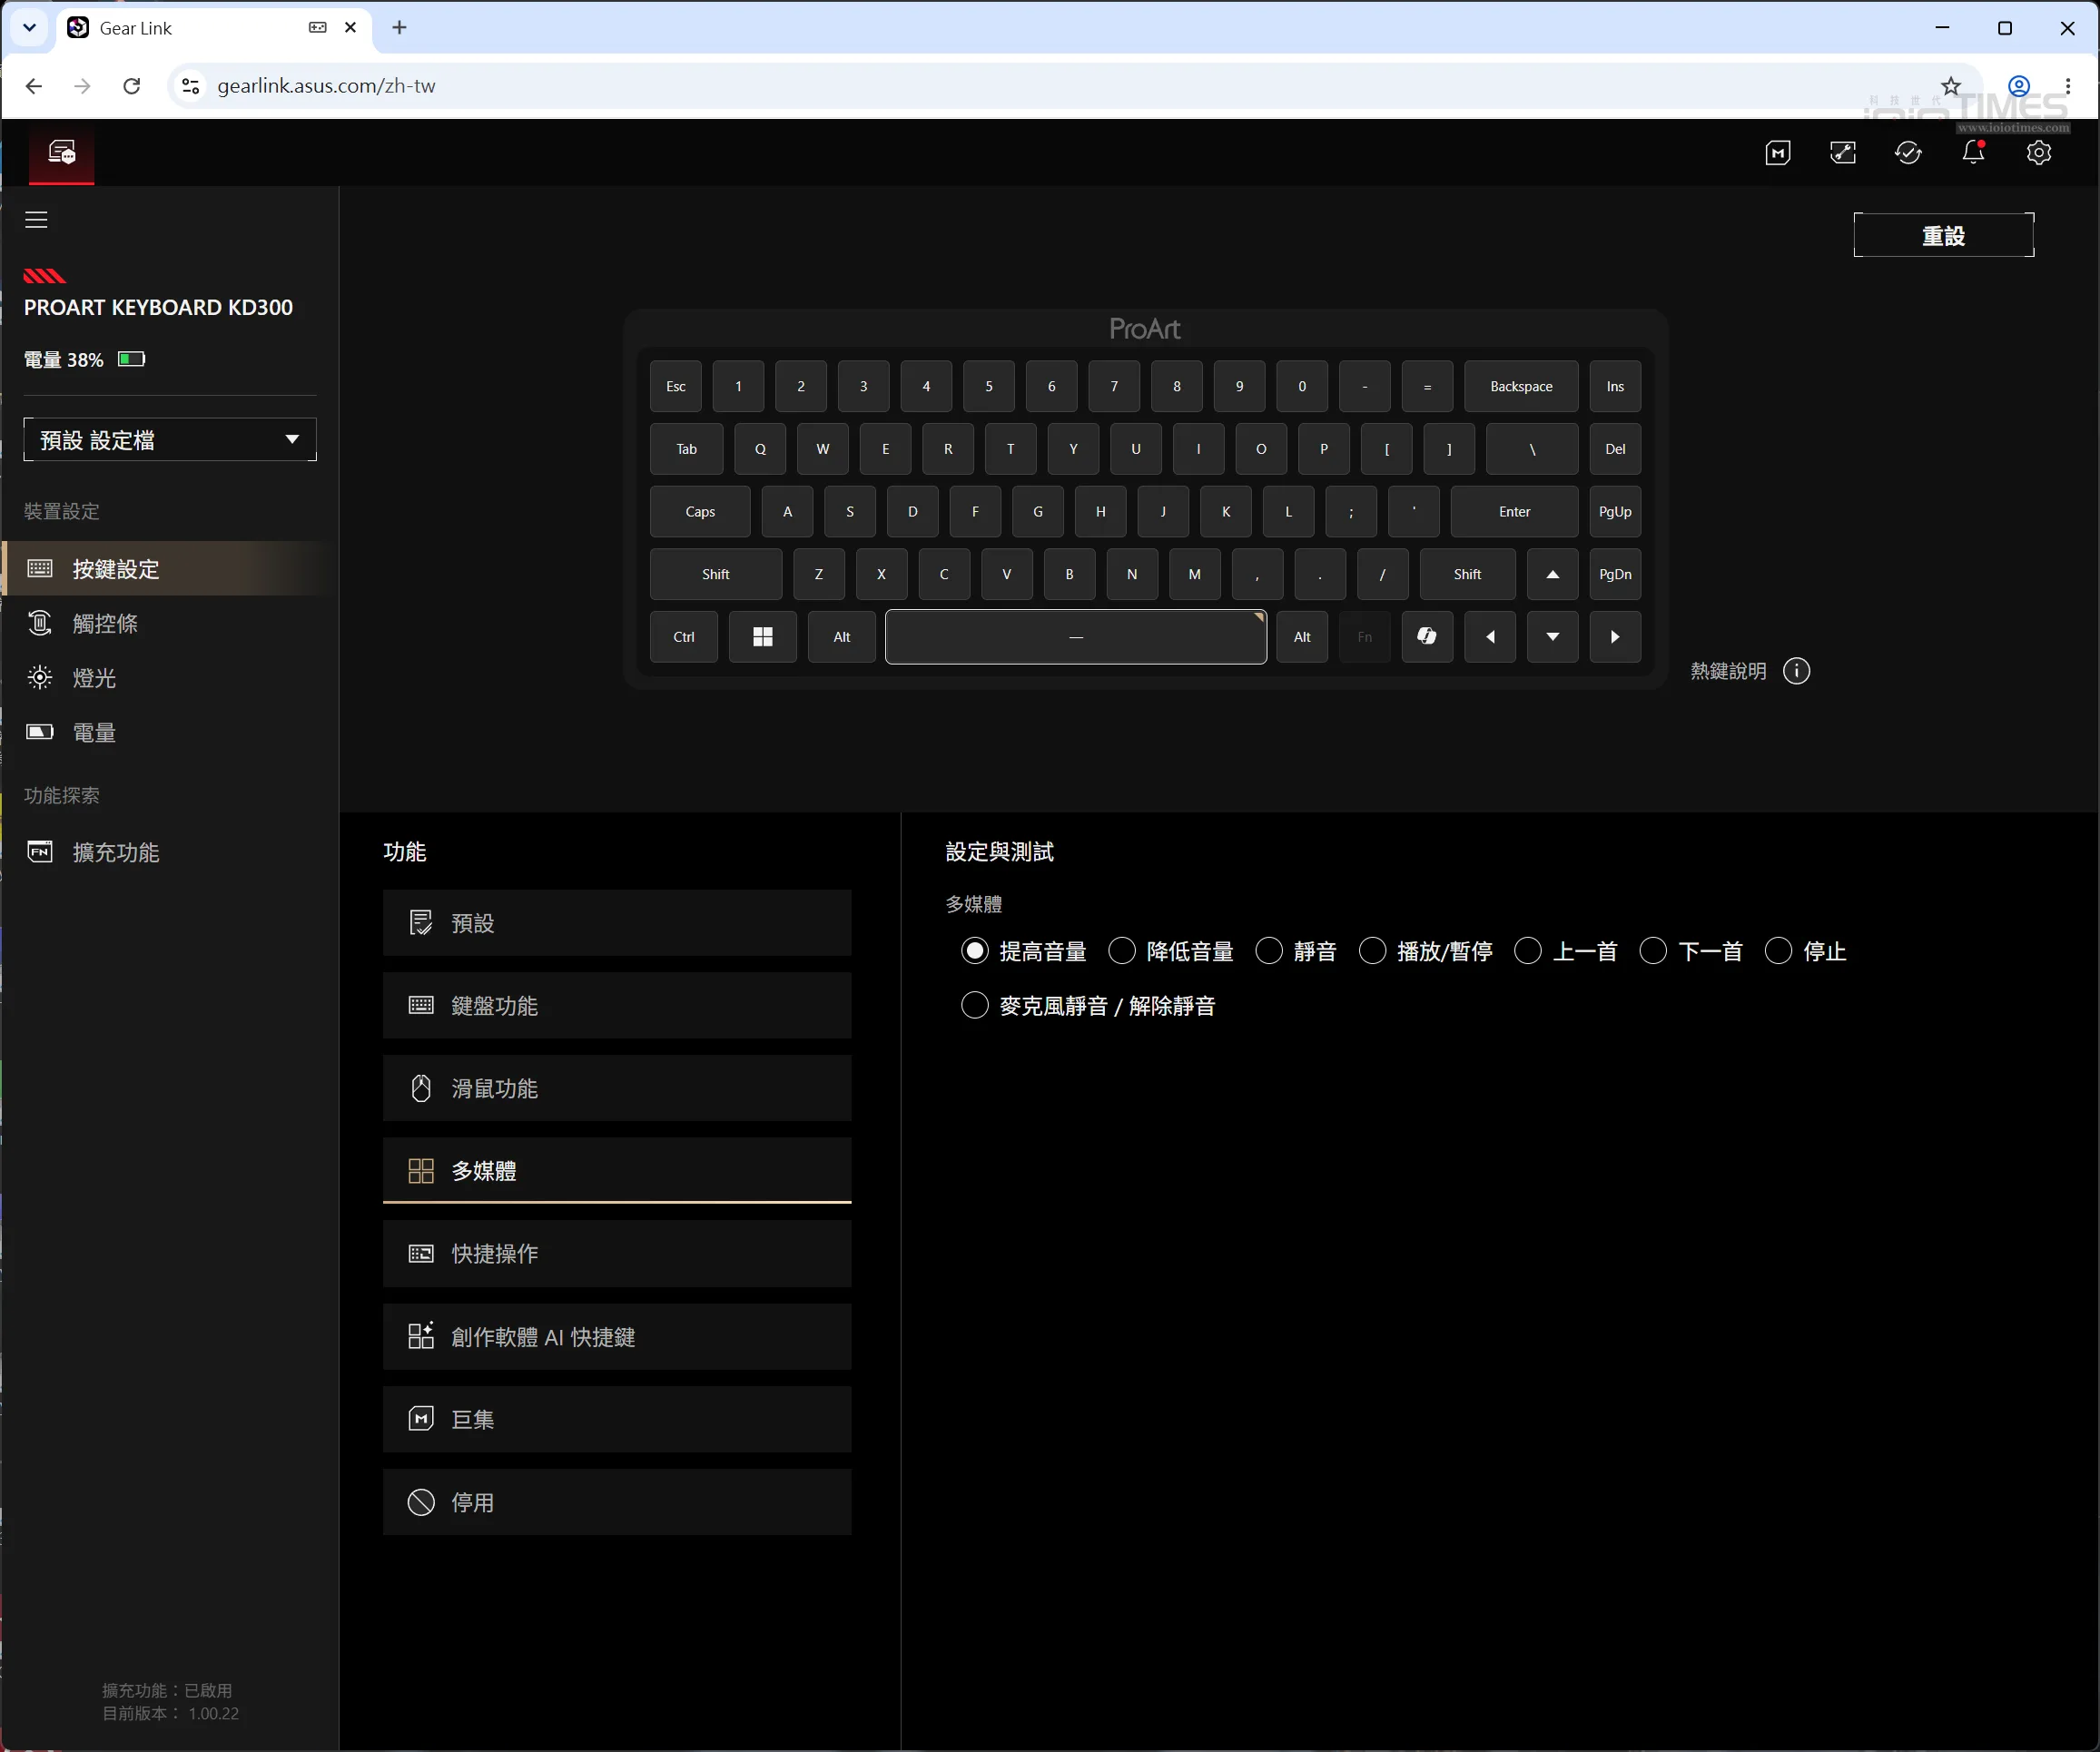
Task: Select 麥克風靜音 / 解除靜音 radio option
Action: tap(974, 1006)
